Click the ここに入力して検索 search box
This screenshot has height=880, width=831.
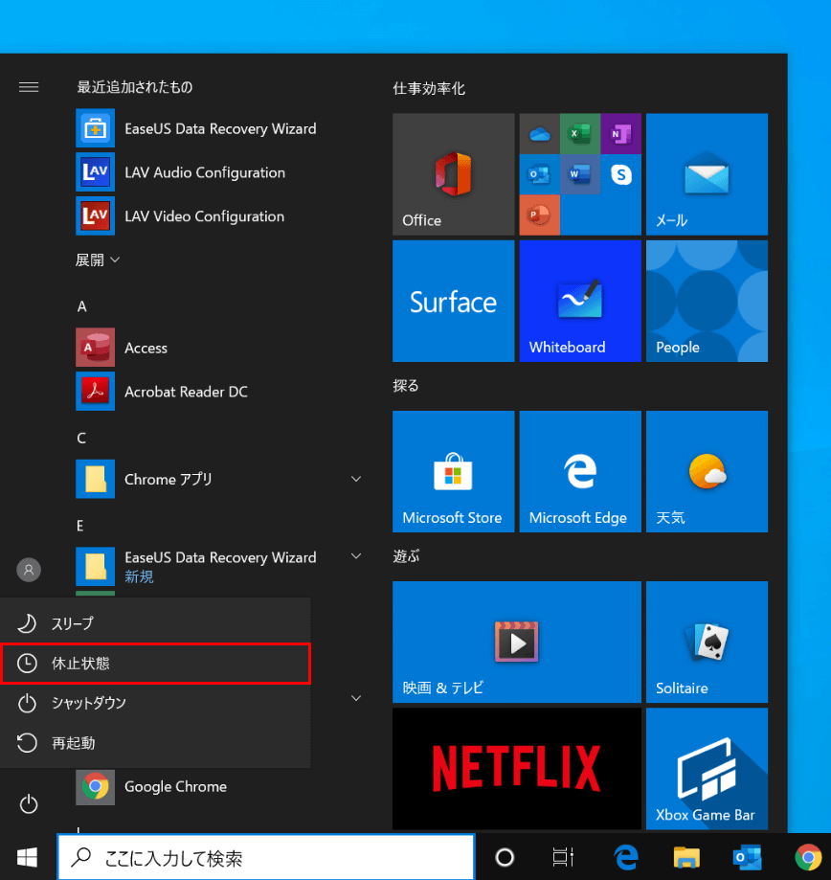point(266,857)
